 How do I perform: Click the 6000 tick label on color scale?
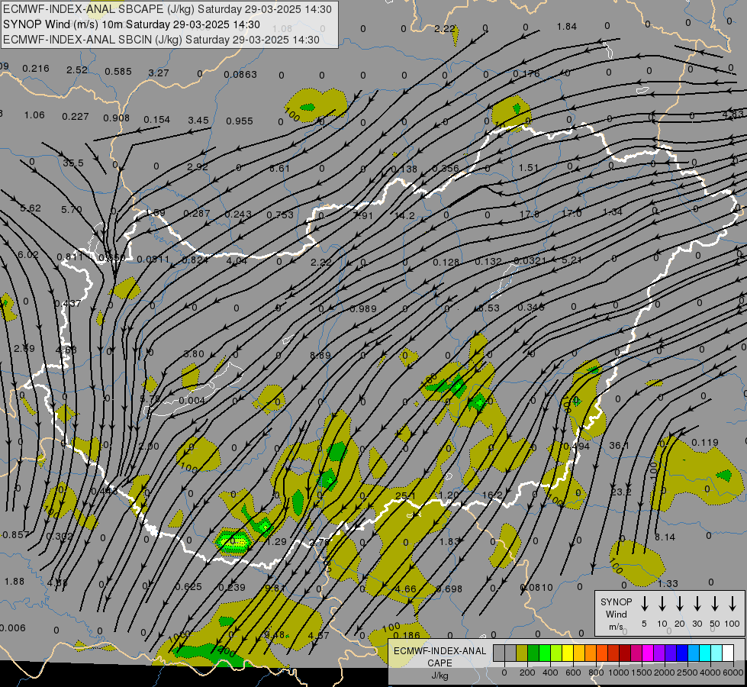click(733, 672)
